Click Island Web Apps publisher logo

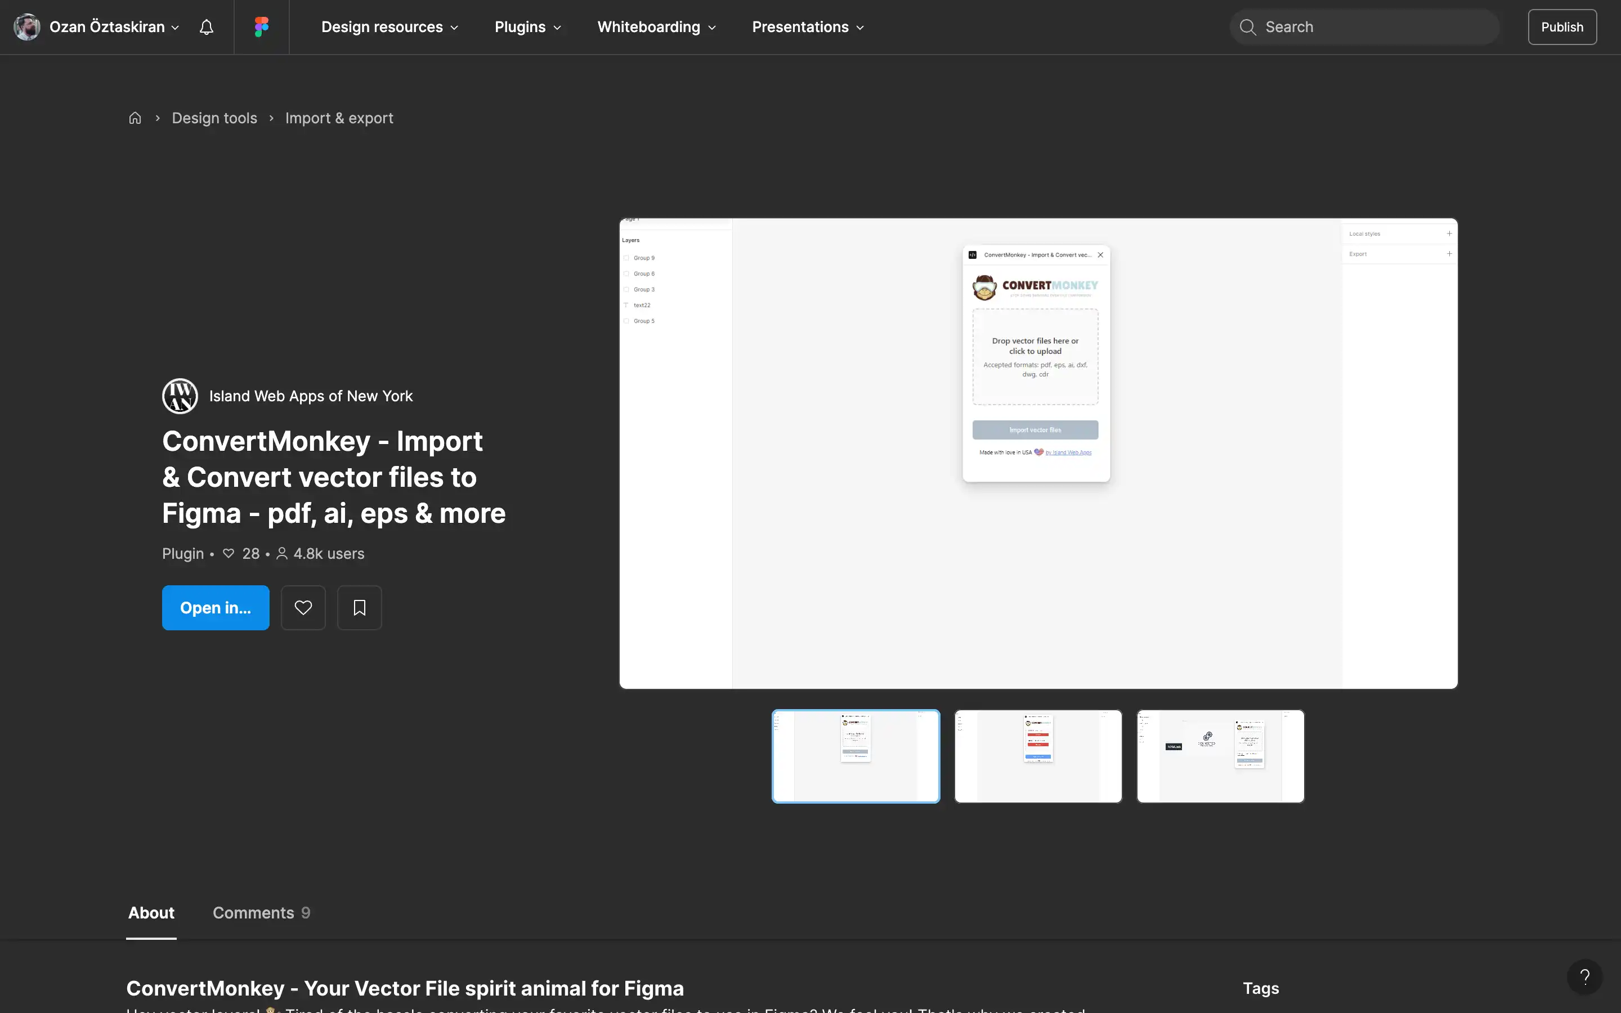[180, 396]
